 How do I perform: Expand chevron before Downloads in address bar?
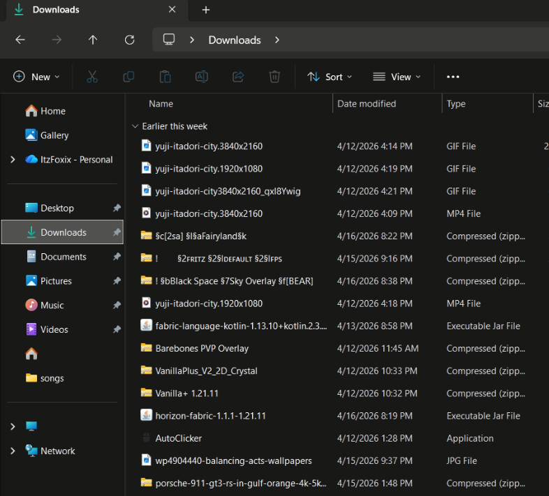[191, 40]
